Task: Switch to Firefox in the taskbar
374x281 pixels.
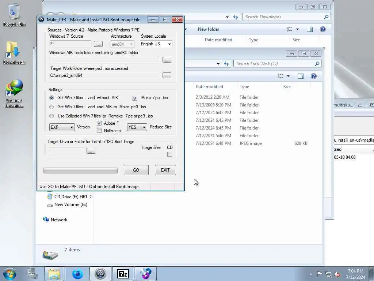Action: (x=77, y=274)
